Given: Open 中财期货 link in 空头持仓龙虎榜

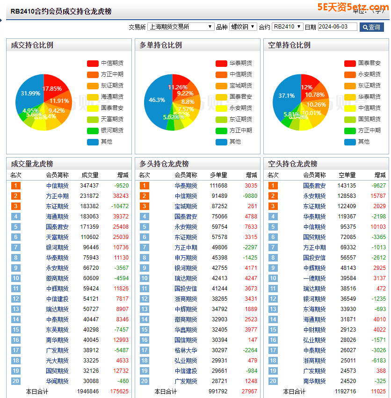Looking at the screenshot, I should point(314,330).
